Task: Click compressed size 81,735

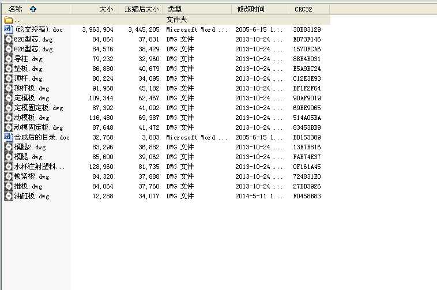Action: click(x=149, y=167)
